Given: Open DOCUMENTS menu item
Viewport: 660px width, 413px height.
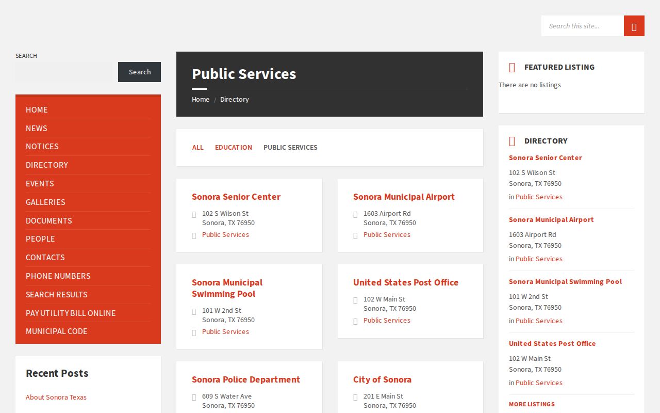Looking at the screenshot, I should (x=88, y=221).
